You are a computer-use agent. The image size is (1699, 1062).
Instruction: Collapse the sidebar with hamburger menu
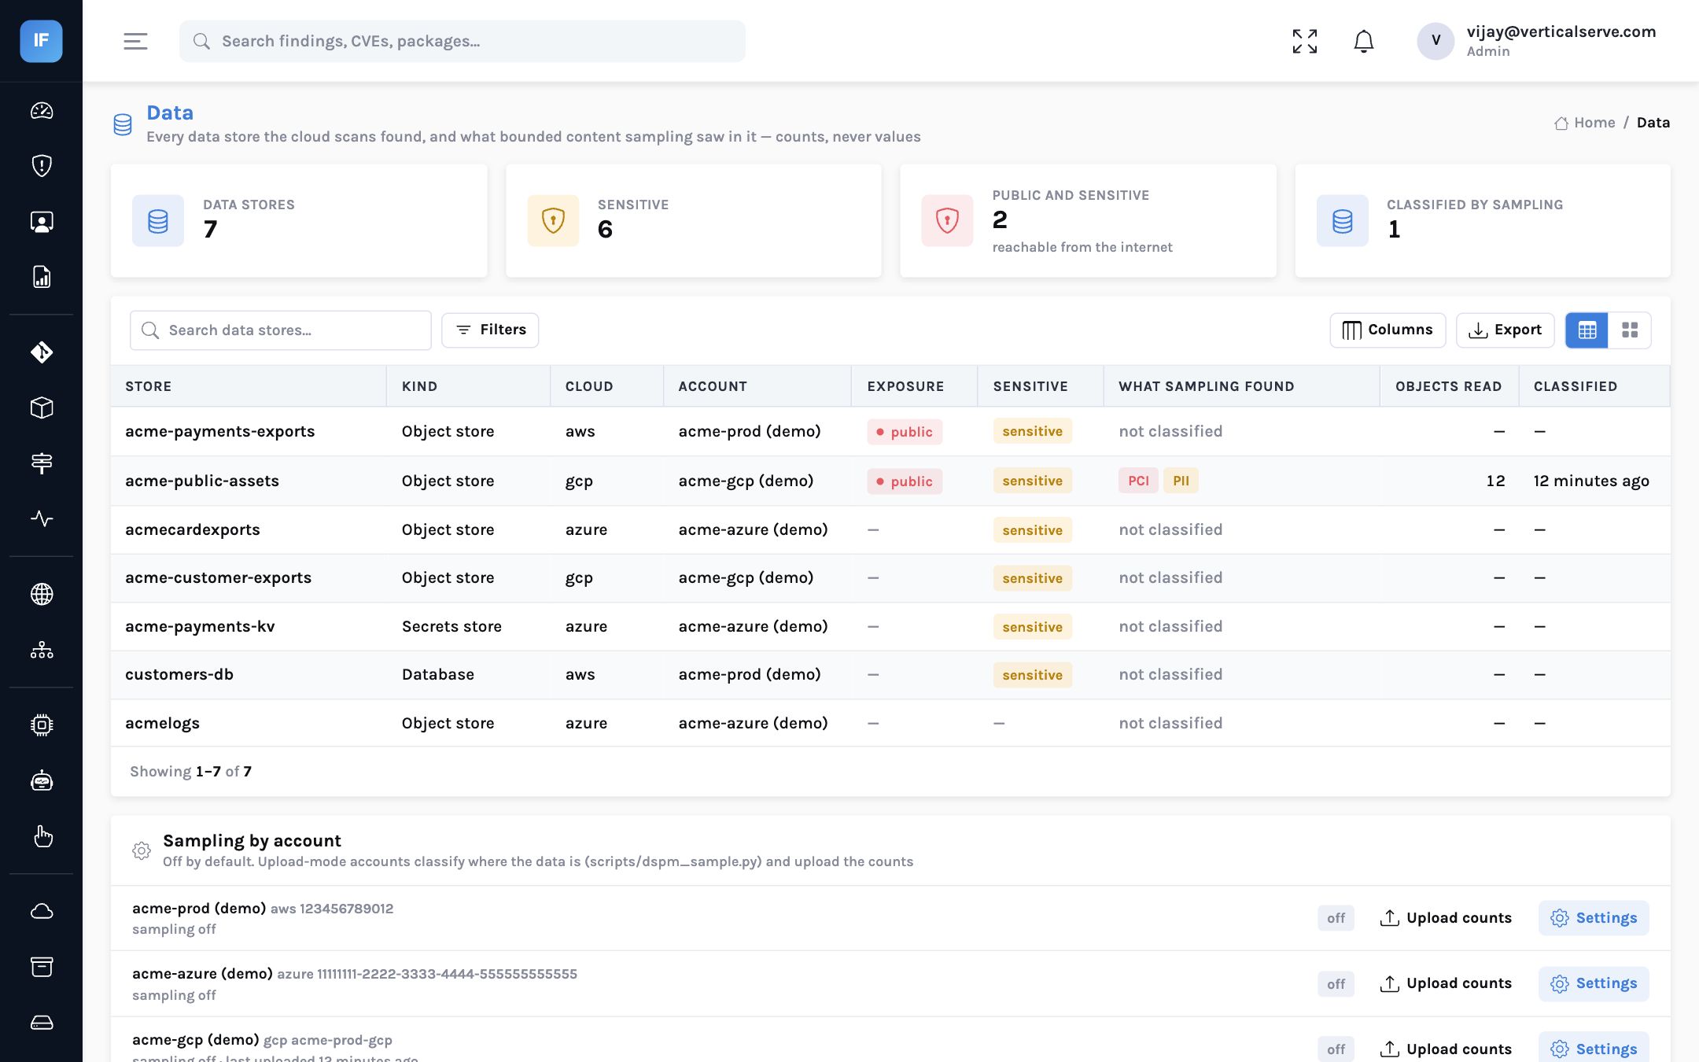point(135,41)
